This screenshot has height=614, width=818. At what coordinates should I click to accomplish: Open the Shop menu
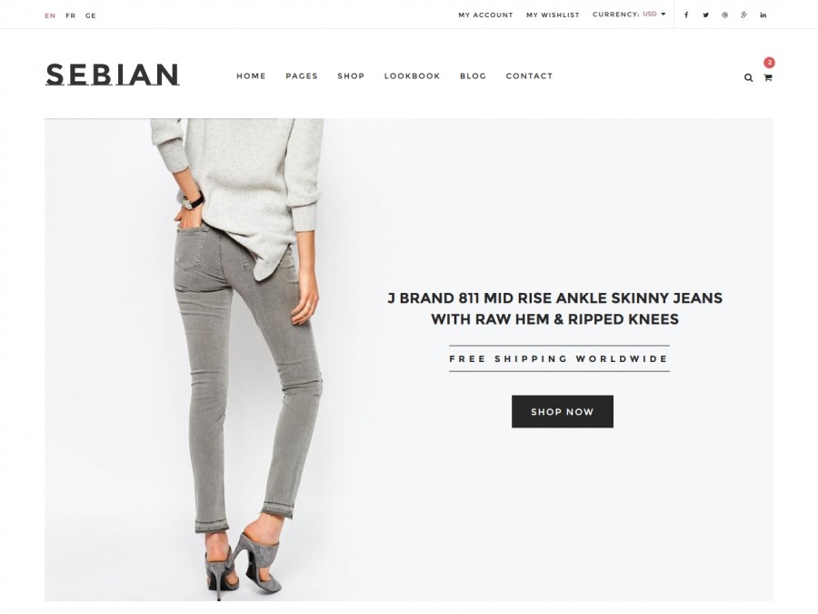[x=351, y=75]
